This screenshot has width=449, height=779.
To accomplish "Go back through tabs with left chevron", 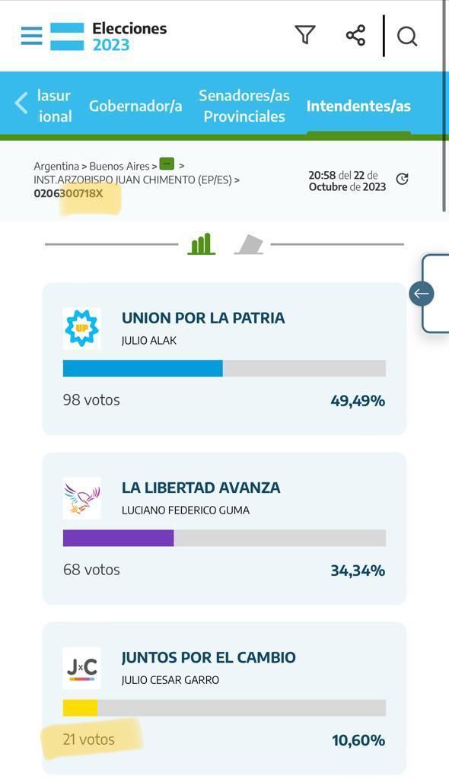I will tap(21, 103).
